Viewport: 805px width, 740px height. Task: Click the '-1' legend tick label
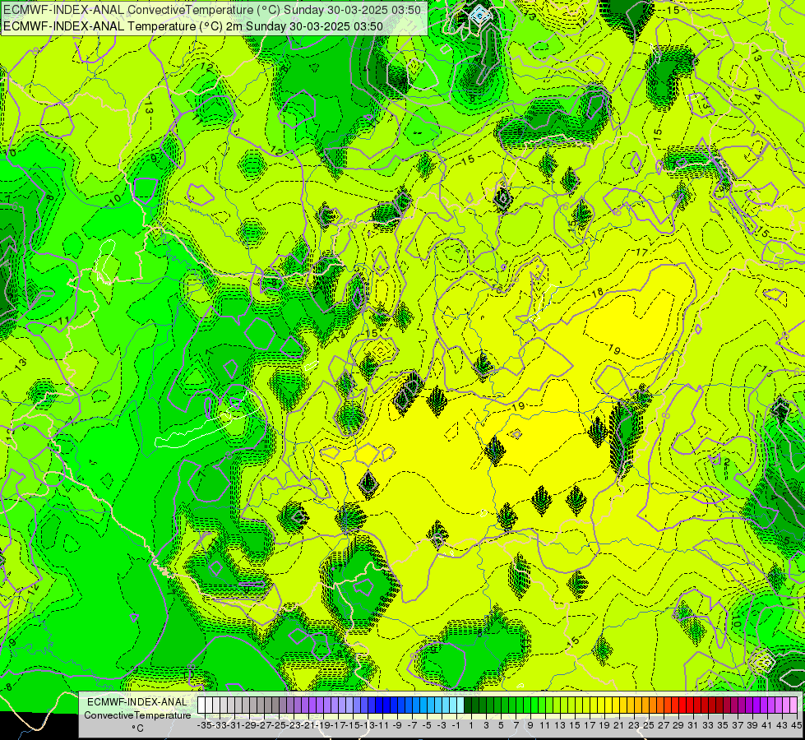[x=456, y=726]
